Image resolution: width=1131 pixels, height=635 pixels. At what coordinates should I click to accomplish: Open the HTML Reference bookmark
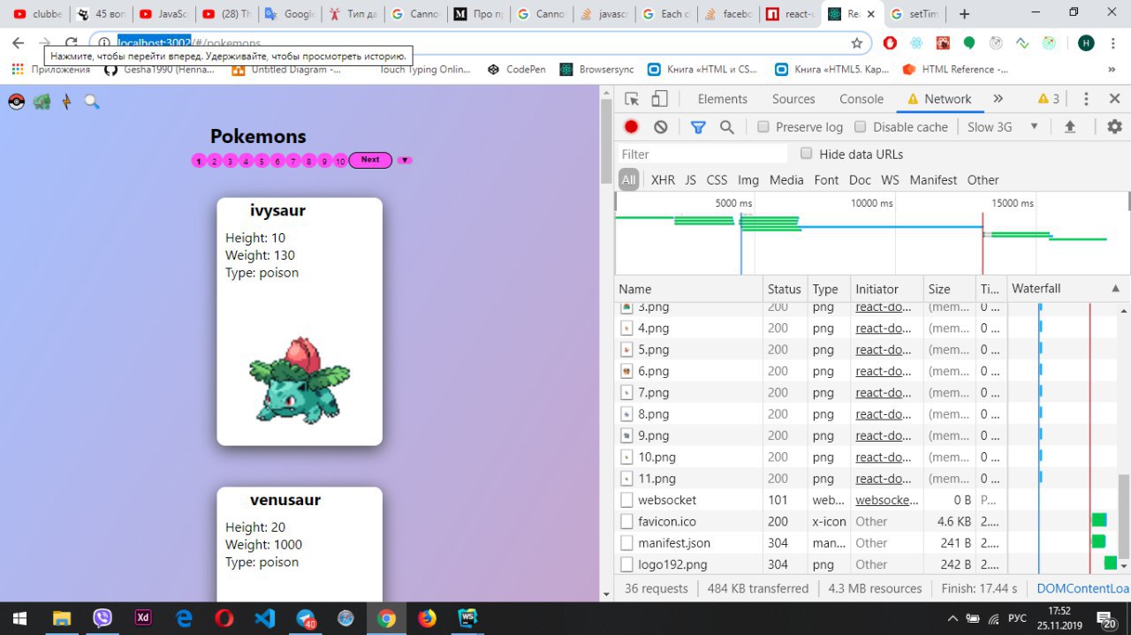point(956,70)
